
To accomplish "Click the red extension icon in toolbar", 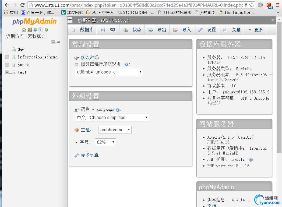I will [269, 5].
